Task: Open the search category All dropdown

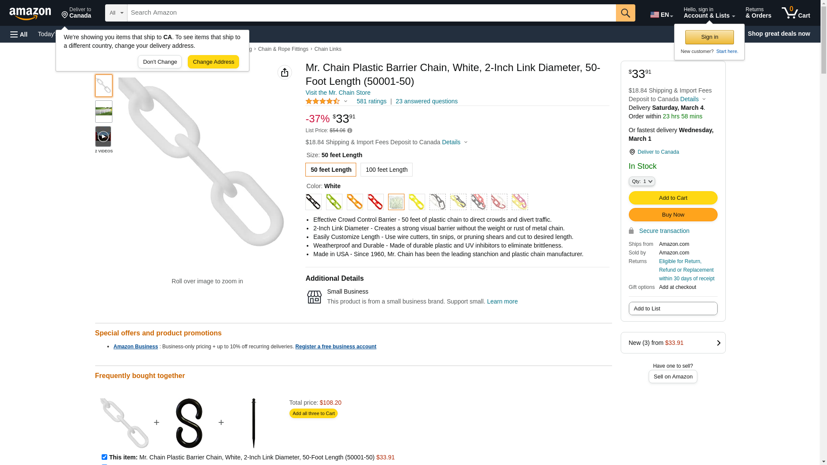Action: pyautogui.click(x=116, y=13)
